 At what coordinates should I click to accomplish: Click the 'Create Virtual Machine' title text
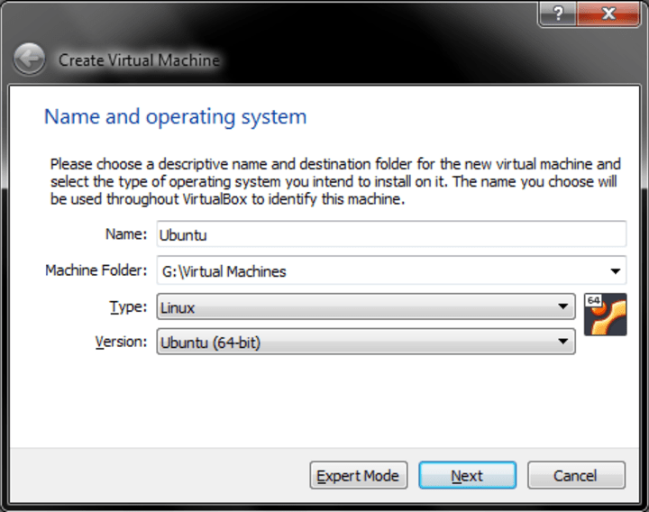[139, 60]
